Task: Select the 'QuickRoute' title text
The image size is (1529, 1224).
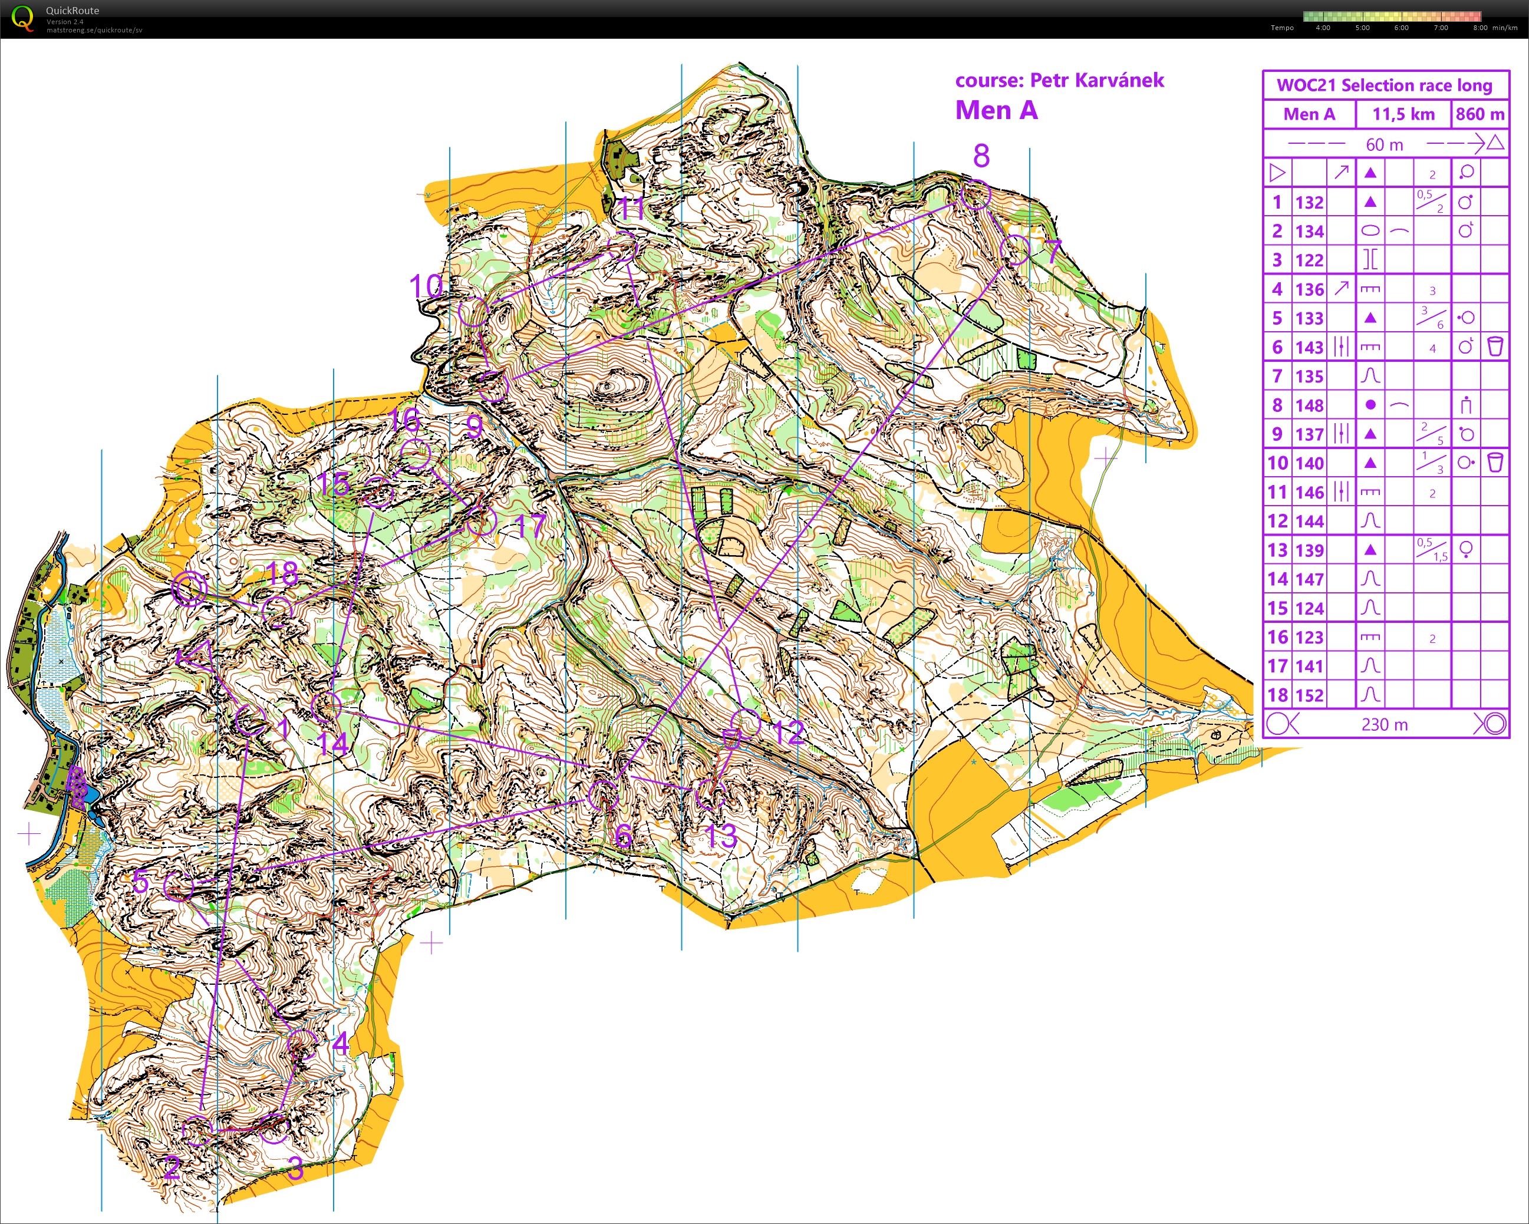Action: click(73, 11)
